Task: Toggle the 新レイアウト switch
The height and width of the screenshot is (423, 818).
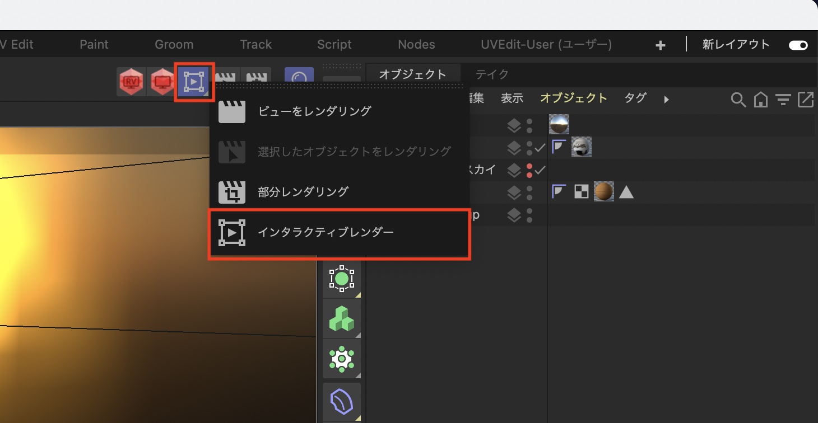Action: pos(798,45)
